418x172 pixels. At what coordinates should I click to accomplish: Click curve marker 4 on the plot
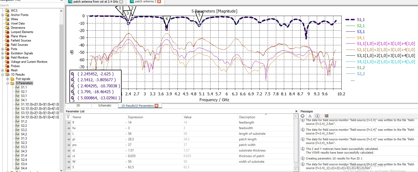click(x=167, y=29)
